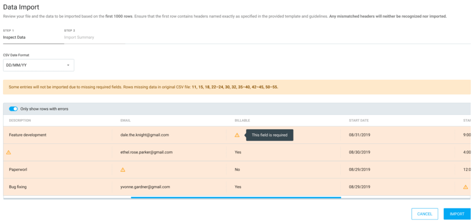Image resolution: width=474 pixels, height=223 pixels.
Task: Sort by the Description column header
Action: click(x=20, y=121)
